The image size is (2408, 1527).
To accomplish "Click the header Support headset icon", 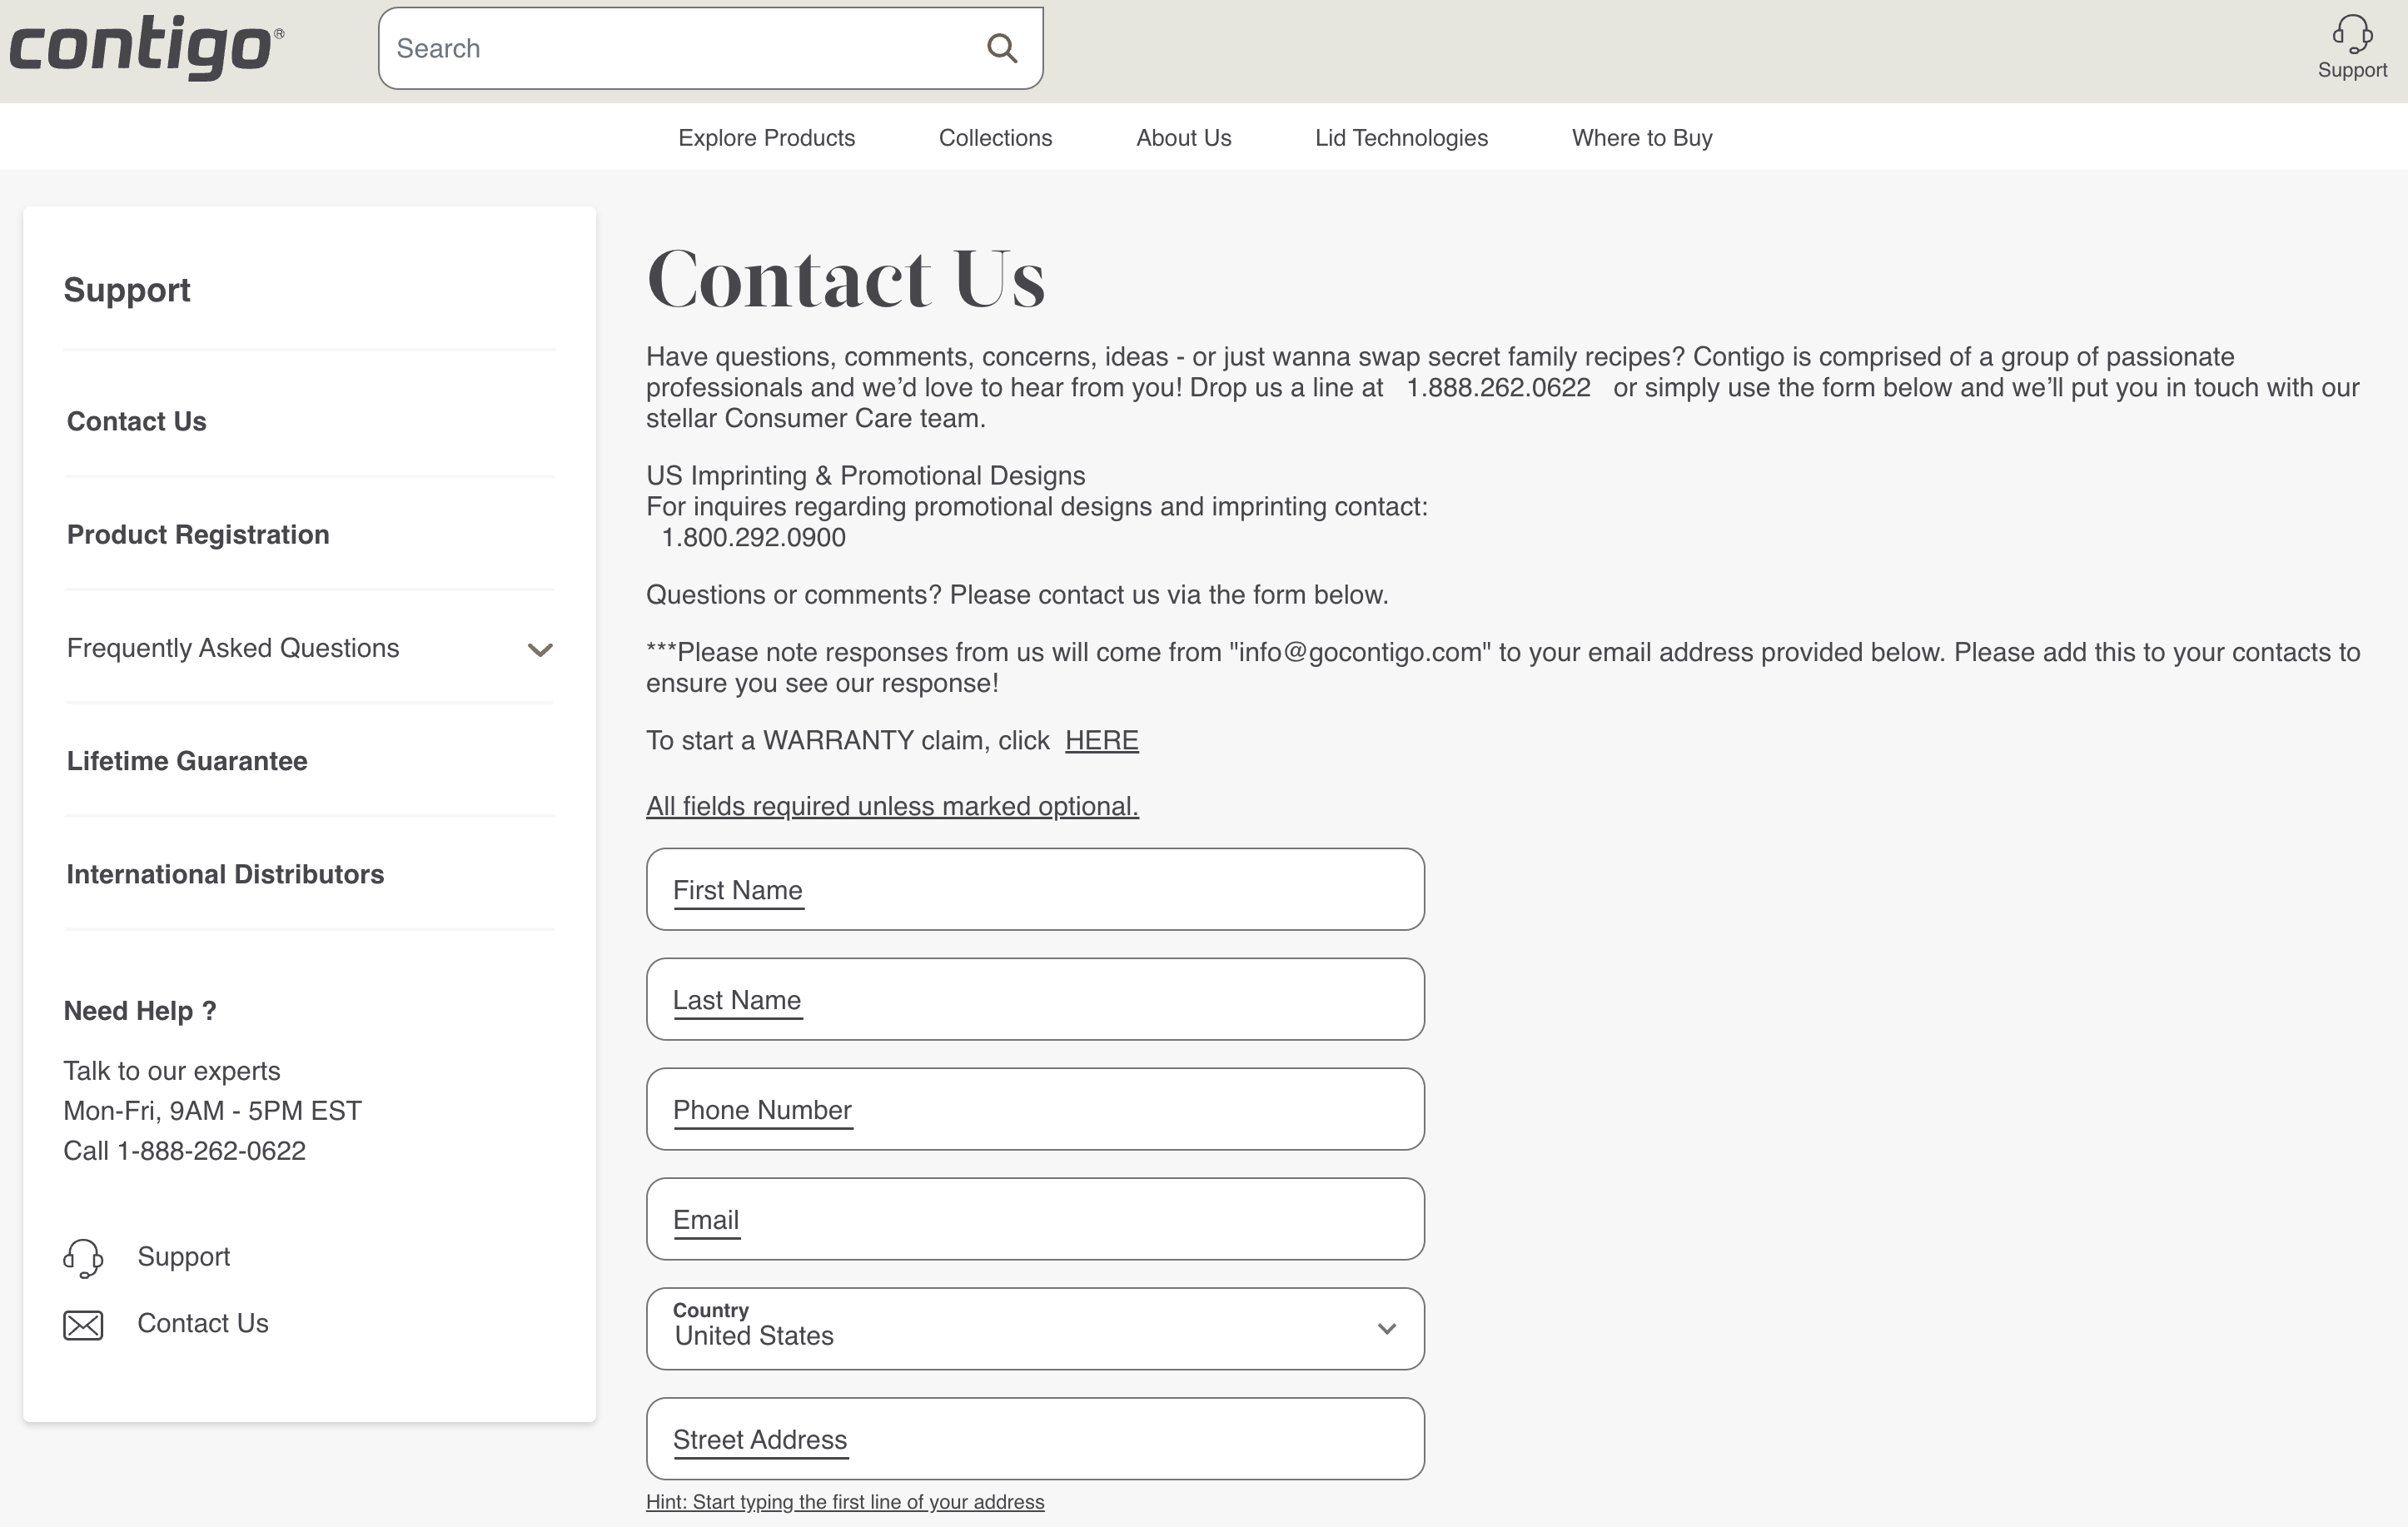I will (x=2351, y=34).
